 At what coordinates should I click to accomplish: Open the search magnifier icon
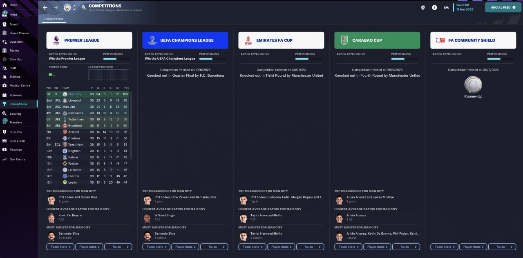point(83,7)
